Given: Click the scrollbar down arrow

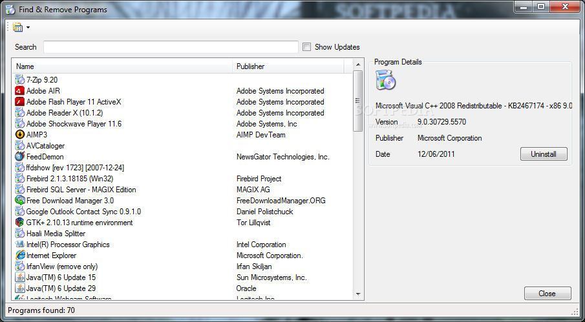Looking at the screenshot, I should click(358, 294).
